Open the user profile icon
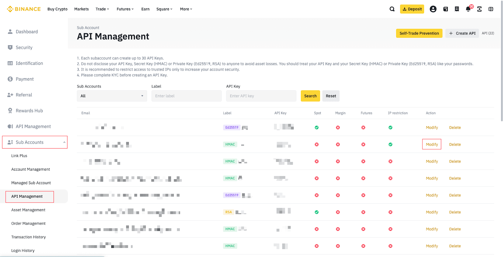Viewport: 503px width, 257px height. [x=433, y=9]
